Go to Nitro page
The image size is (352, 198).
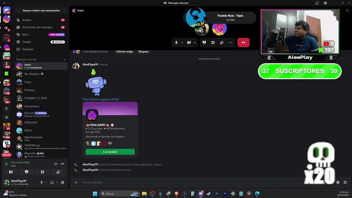coord(41,35)
